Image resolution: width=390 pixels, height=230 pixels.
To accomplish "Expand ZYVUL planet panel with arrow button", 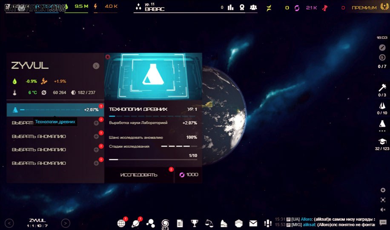I will [96, 66].
